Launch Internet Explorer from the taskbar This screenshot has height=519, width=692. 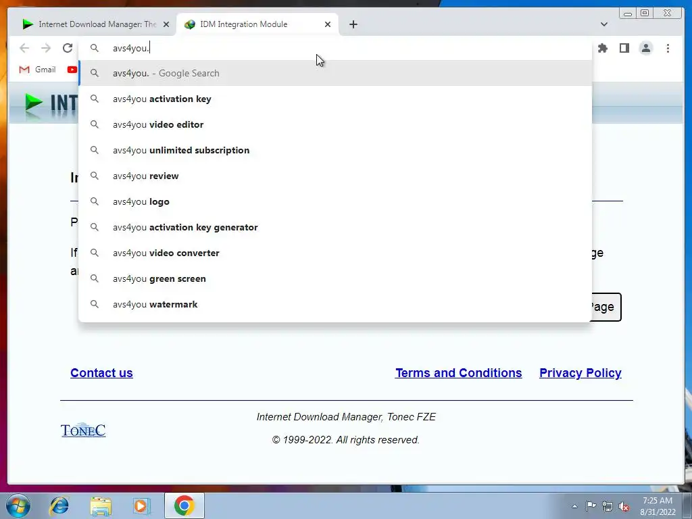click(59, 505)
